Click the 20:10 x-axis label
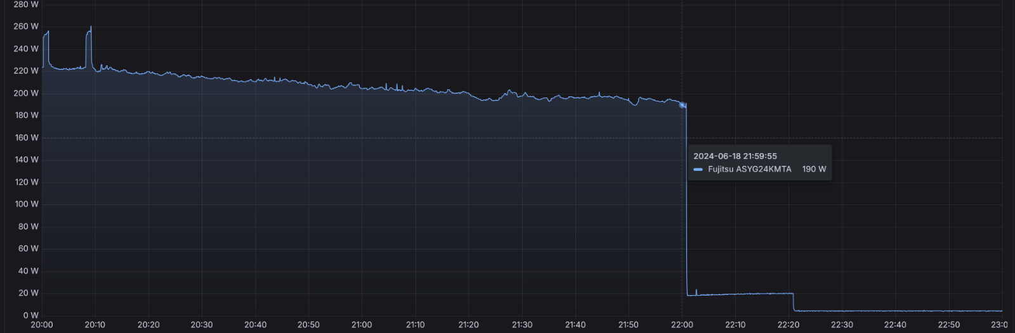The width and height of the screenshot is (1015, 333). click(x=95, y=325)
